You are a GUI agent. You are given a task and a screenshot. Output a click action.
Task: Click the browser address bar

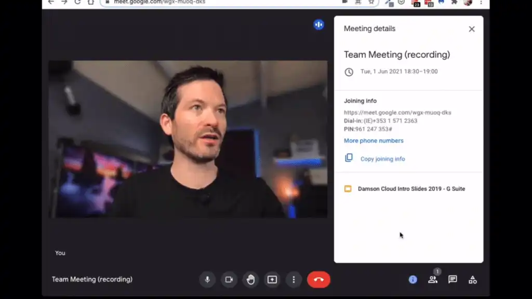239,2
